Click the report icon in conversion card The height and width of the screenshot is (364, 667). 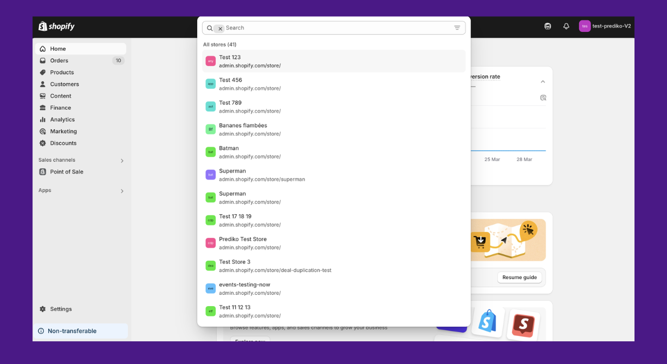tap(543, 98)
